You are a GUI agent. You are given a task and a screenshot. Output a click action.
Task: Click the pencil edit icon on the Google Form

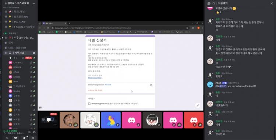[198, 105]
